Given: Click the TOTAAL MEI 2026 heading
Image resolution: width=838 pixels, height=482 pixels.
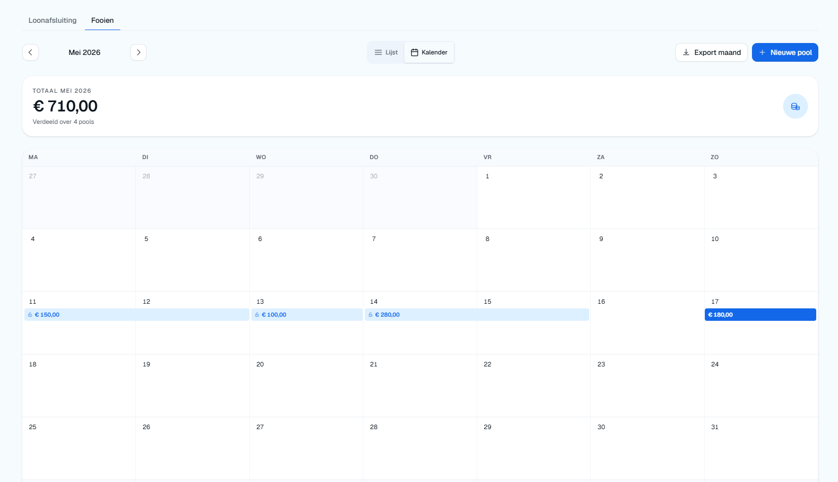Looking at the screenshot, I should 62,91.
